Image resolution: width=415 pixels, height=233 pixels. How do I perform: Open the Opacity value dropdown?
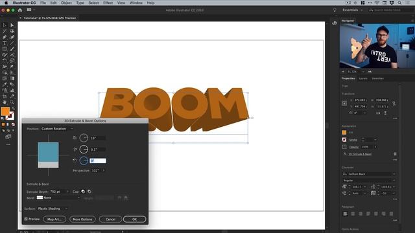coord(375,147)
